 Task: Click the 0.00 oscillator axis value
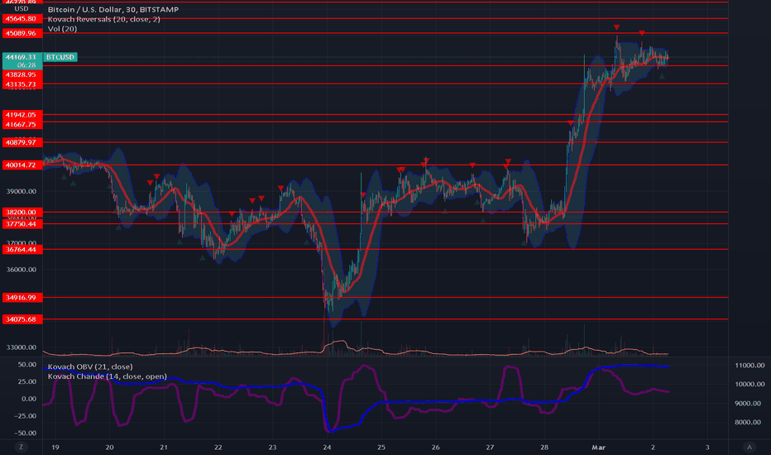pyautogui.click(x=28, y=399)
